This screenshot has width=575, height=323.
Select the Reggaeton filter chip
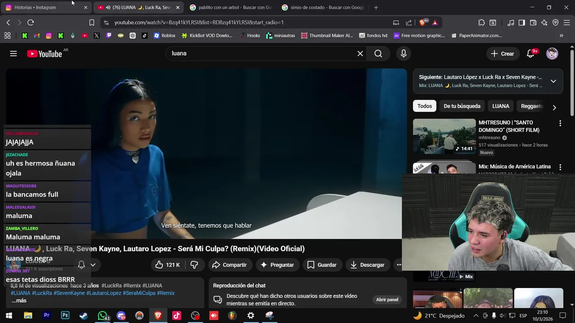coord(532,106)
